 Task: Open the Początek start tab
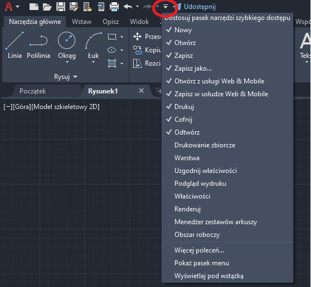tap(33, 91)
